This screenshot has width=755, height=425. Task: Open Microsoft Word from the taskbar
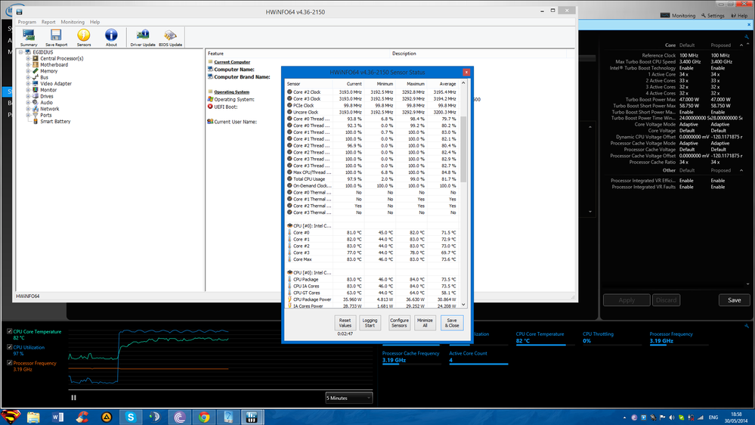pyautogui.click(x=57, y=417)
